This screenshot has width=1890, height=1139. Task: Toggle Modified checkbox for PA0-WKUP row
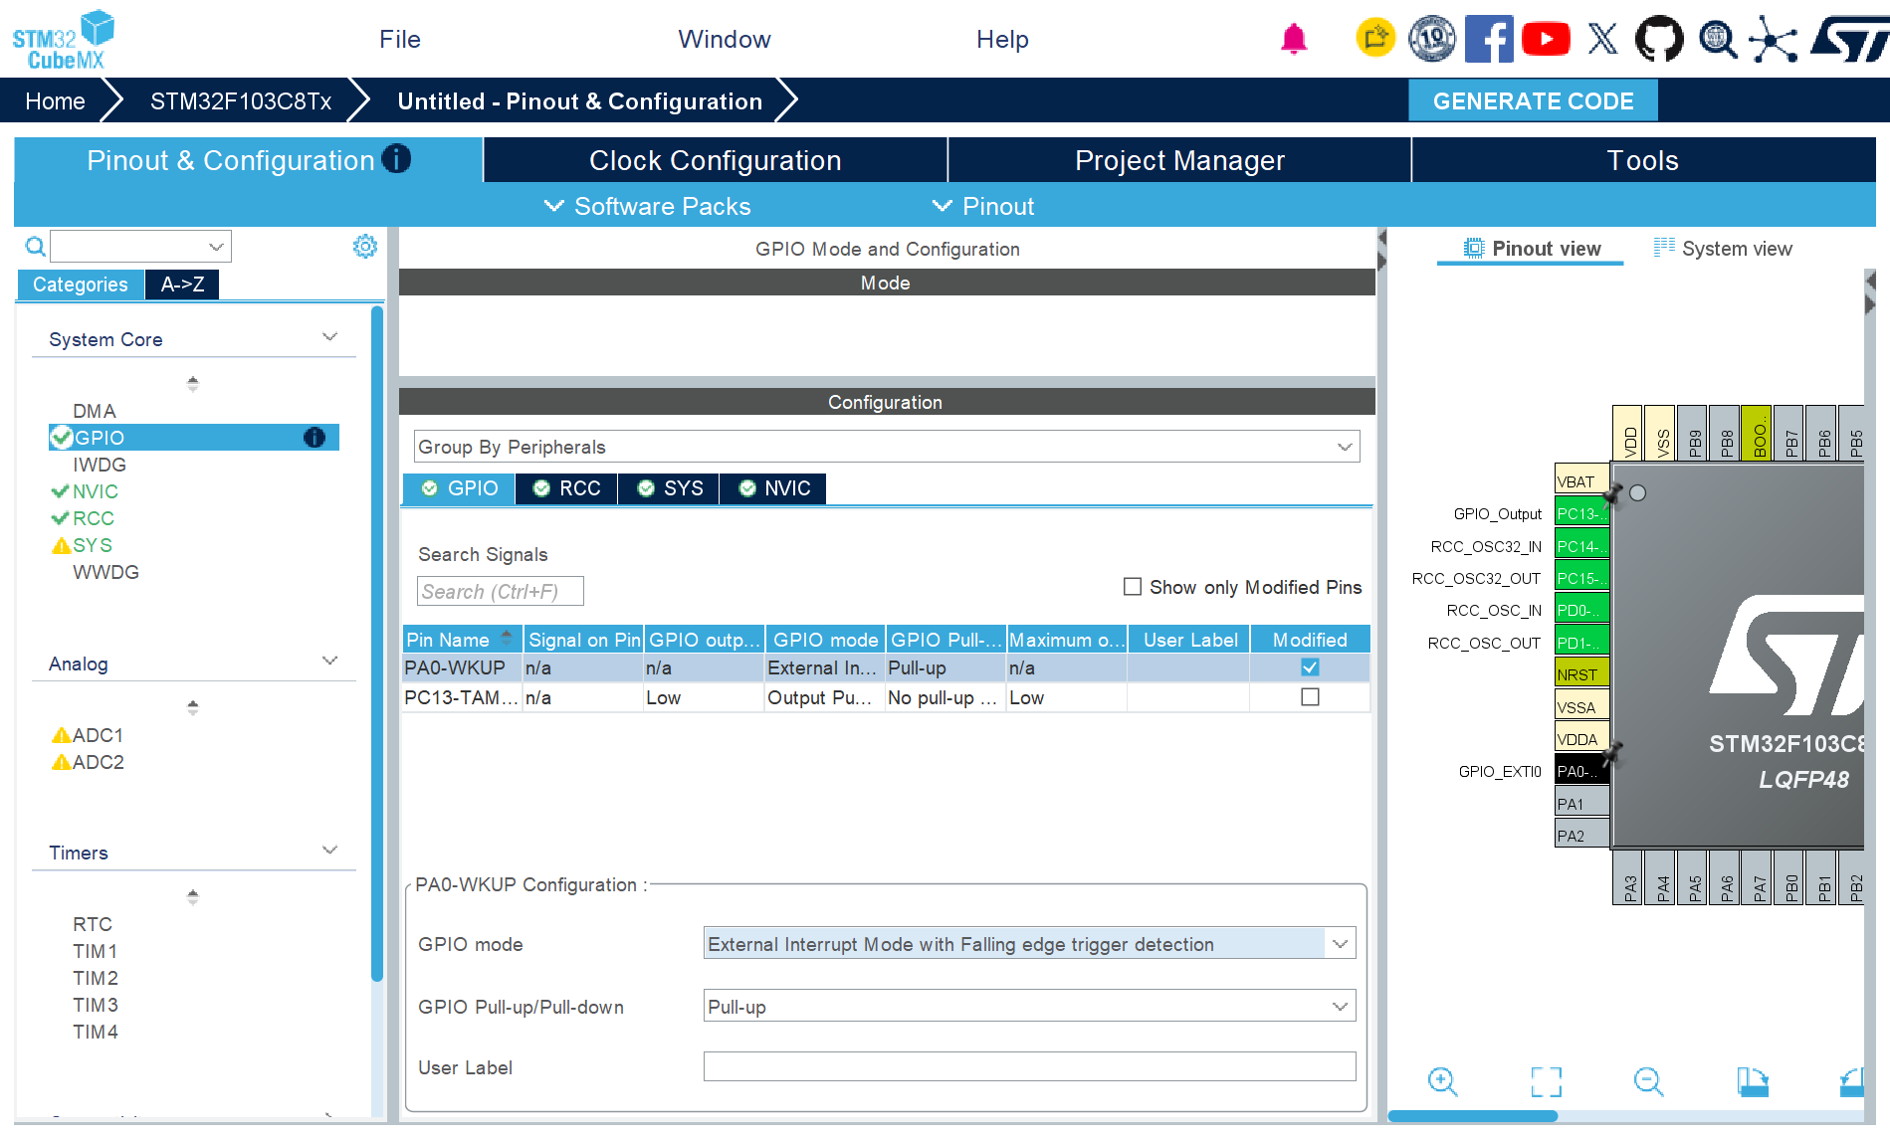point(1310,667)
